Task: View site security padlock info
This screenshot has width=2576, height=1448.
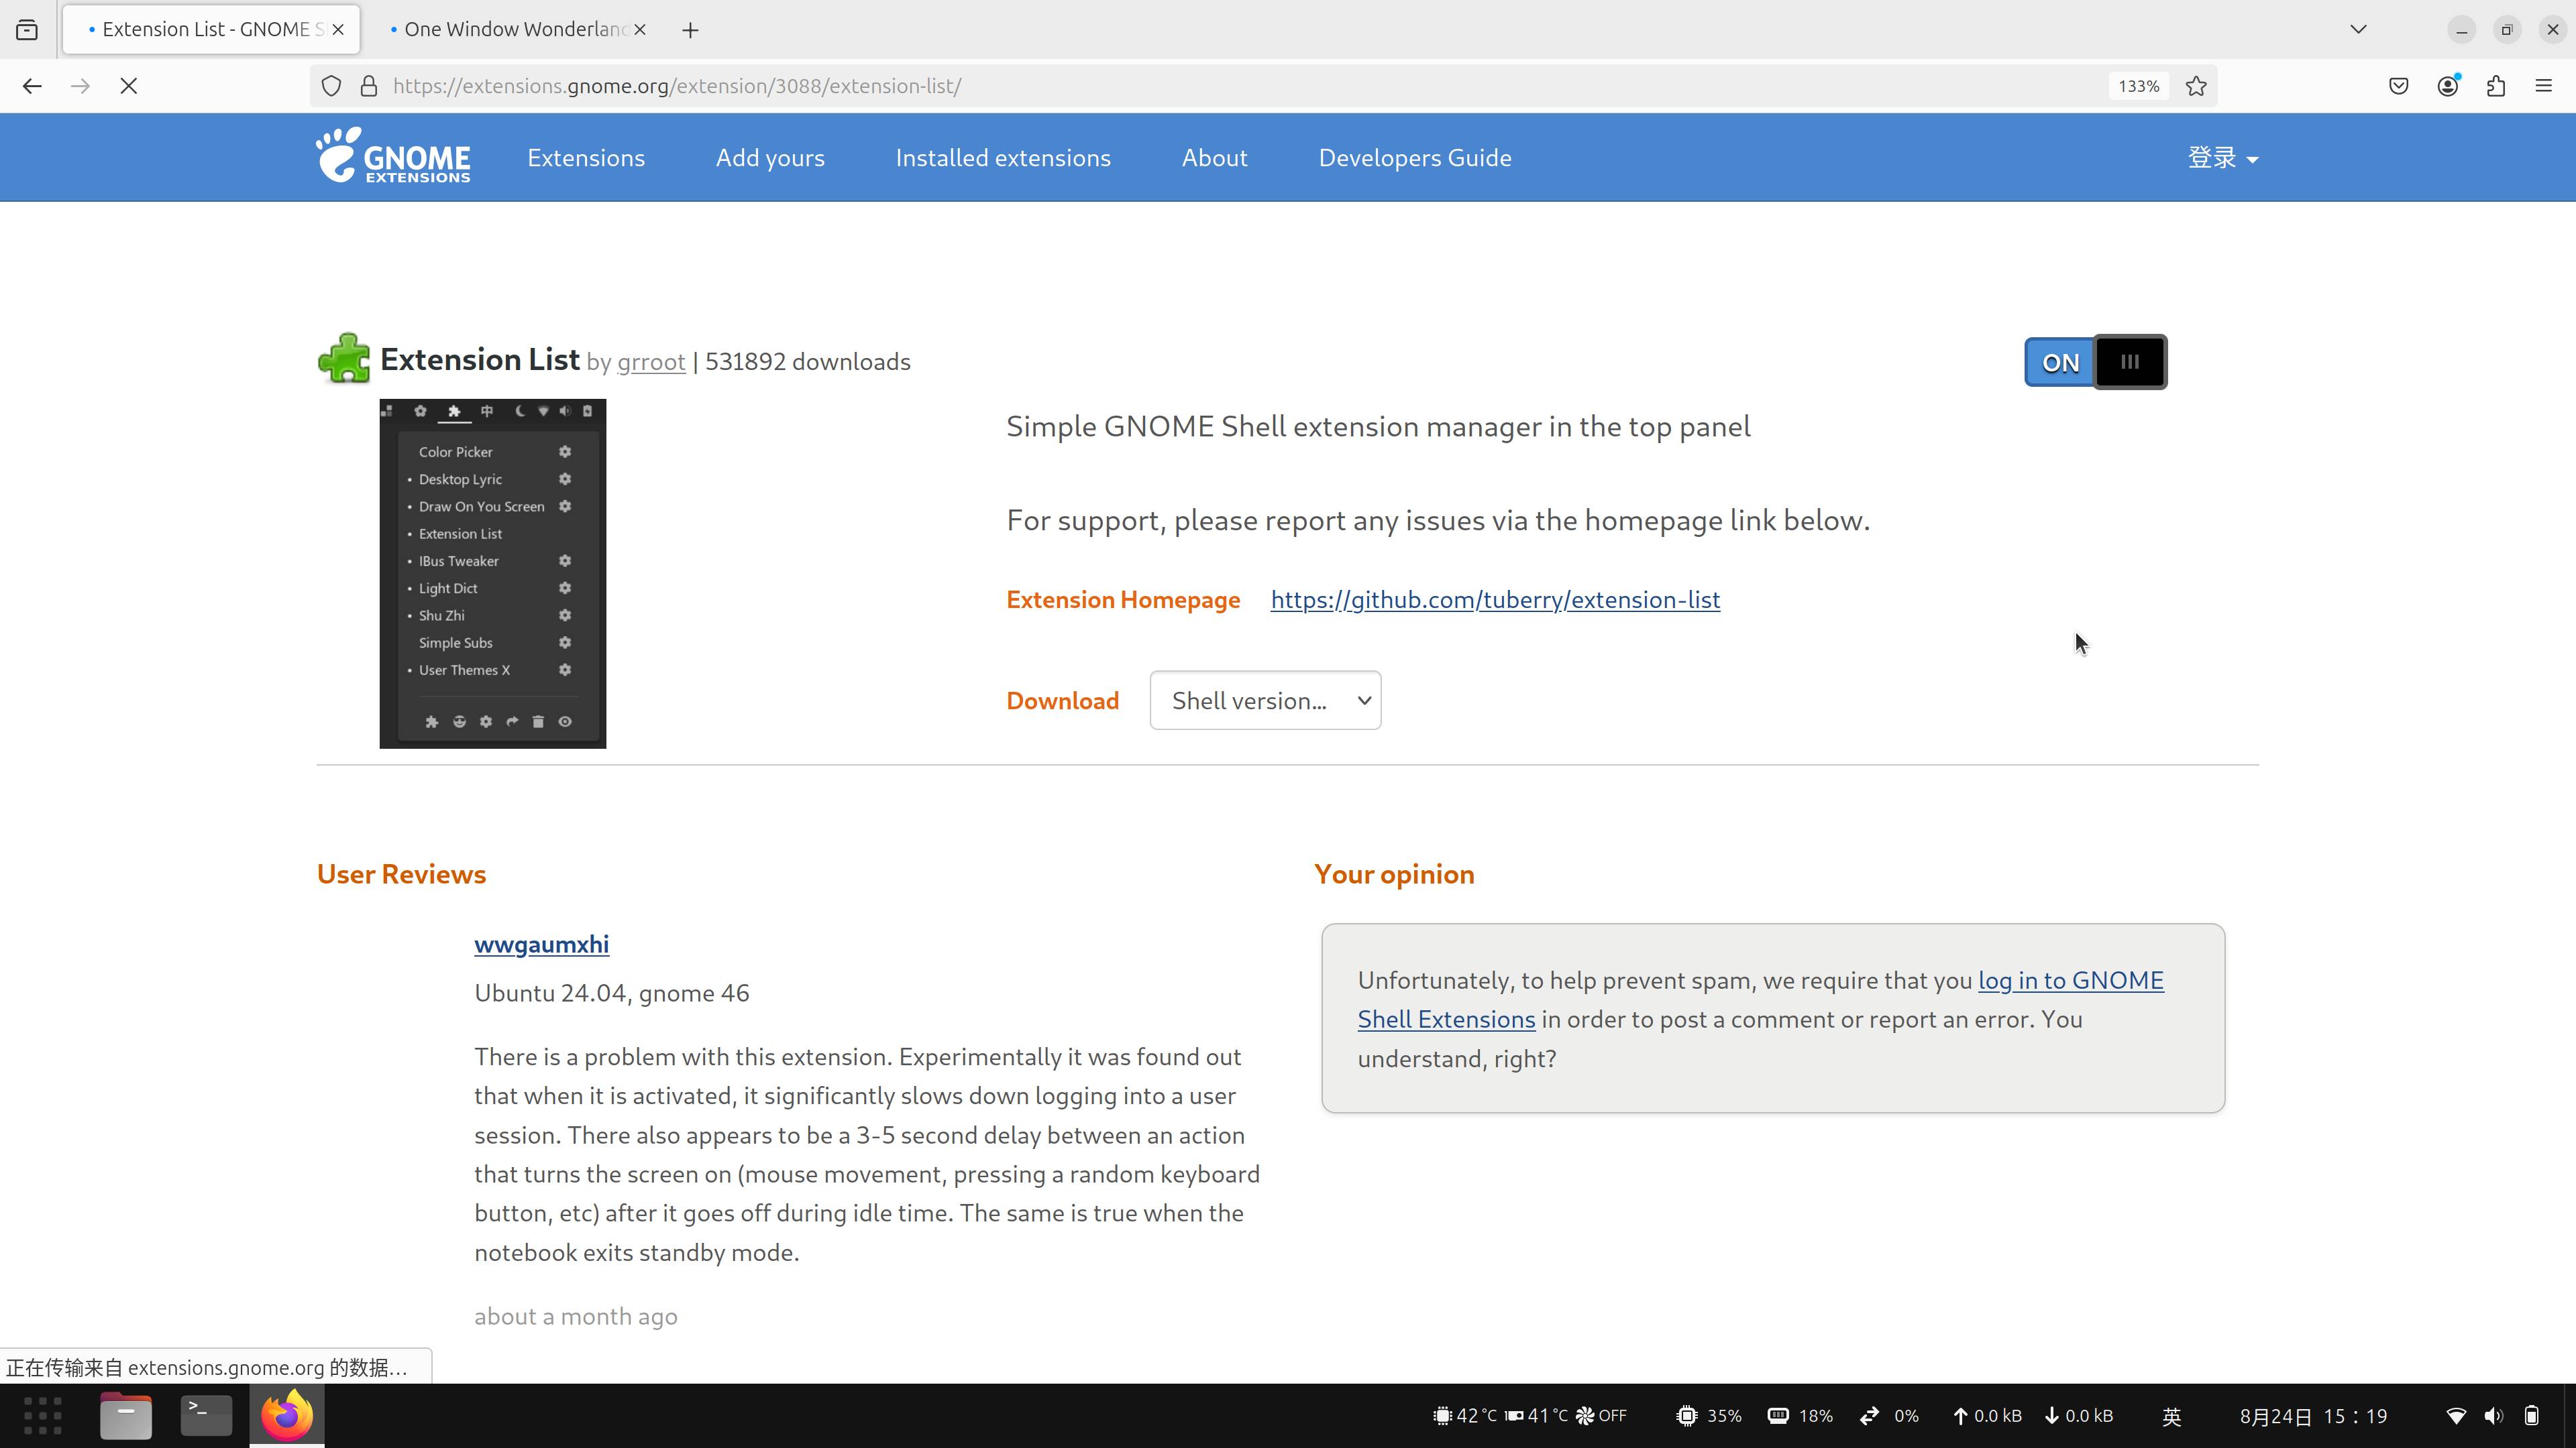Action: 369,86
